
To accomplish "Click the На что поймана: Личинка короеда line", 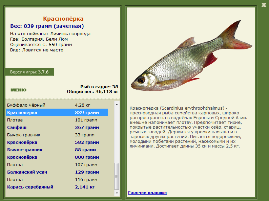I will point(50,34).
